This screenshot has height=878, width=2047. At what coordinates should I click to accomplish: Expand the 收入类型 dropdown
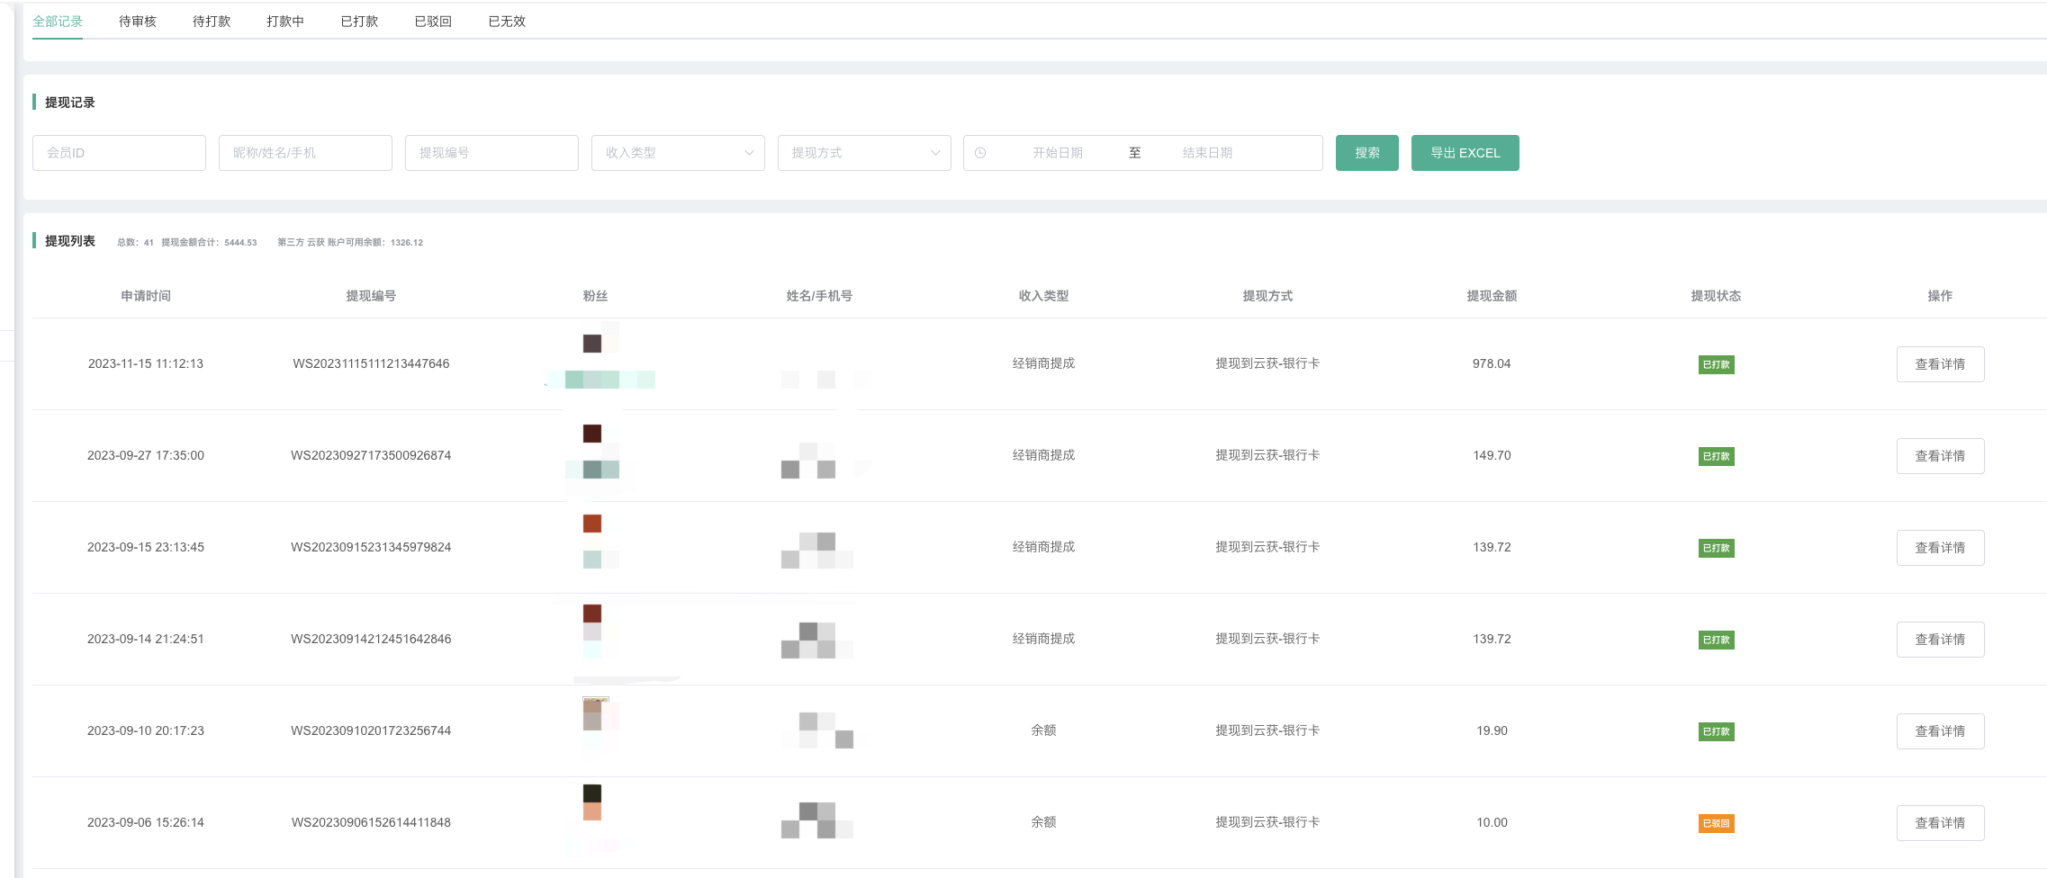677,153
